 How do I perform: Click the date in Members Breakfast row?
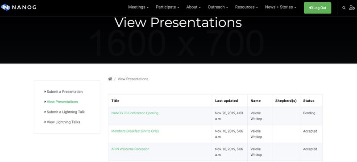[229, 134]
